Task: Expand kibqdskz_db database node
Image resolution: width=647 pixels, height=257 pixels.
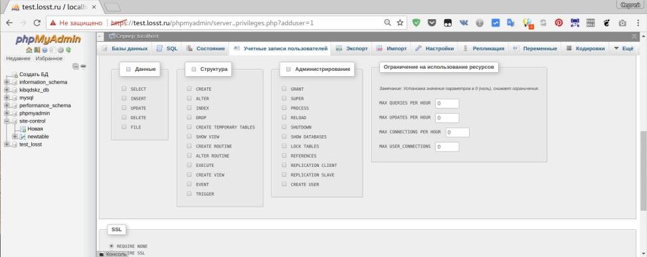Action: (x=7, y=90)
